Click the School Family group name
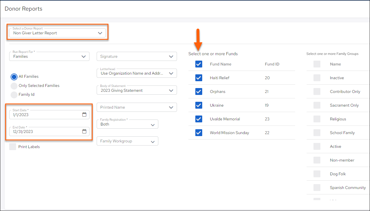 point(342,133)
